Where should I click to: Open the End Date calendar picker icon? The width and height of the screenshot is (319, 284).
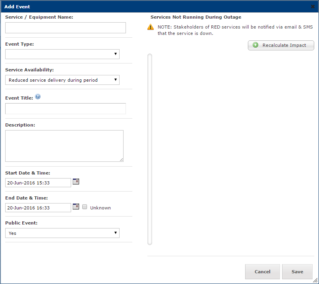[x=76, y=206]
